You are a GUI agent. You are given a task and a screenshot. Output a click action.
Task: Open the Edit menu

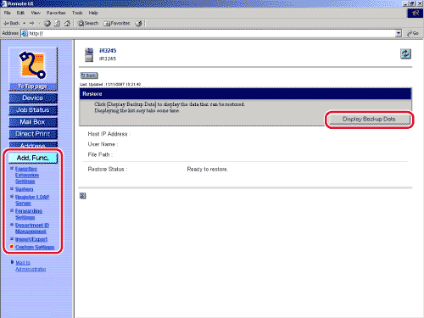click(20, 13)
